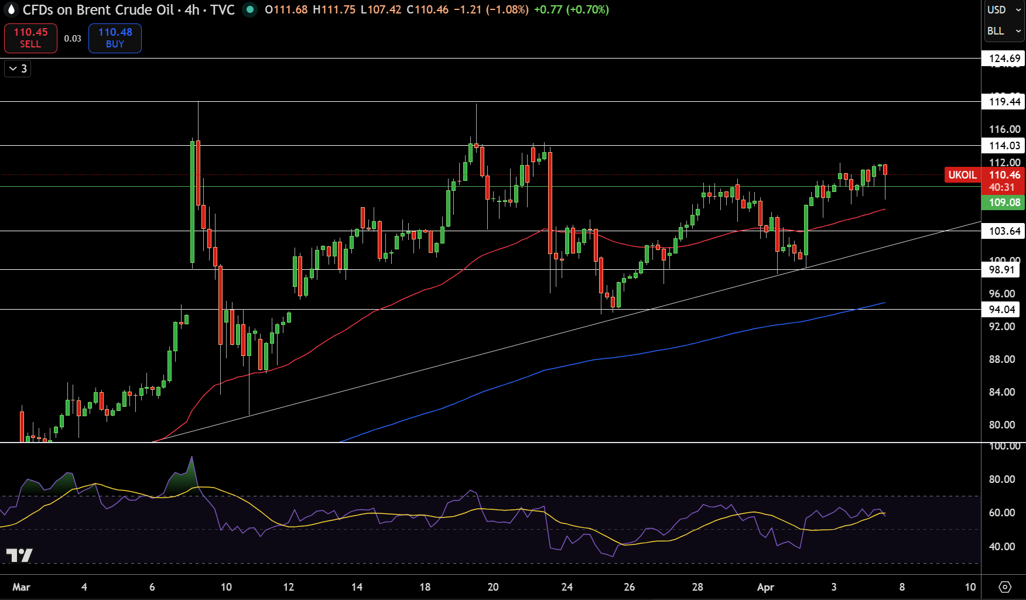Click the 110.45 SELL button
The height and width of the screenshot is (600, 1026).
[30, 38]
